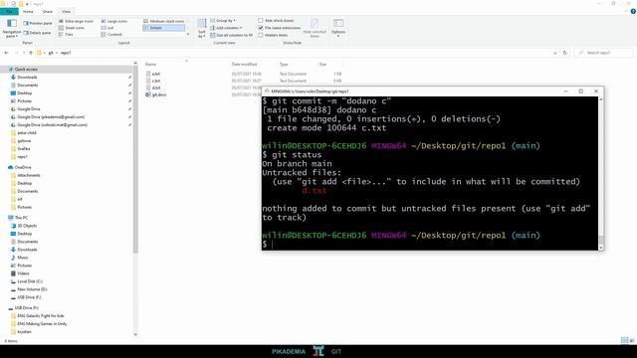Select the a.txt file
The image size is (637, 358).
(x=152, y=74)
